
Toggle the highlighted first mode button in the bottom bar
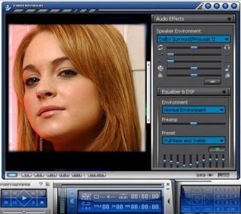tap(12, 175)
